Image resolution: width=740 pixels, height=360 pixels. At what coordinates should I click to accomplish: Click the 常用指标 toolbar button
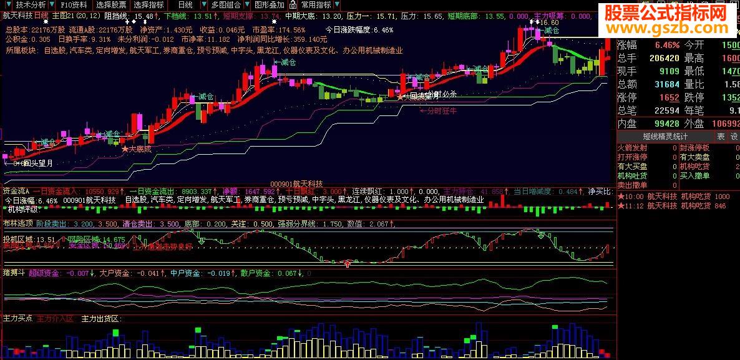316,5
